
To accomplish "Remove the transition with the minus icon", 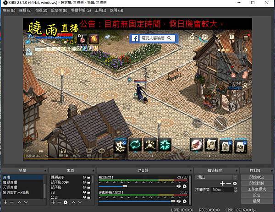I will (229, 184).
